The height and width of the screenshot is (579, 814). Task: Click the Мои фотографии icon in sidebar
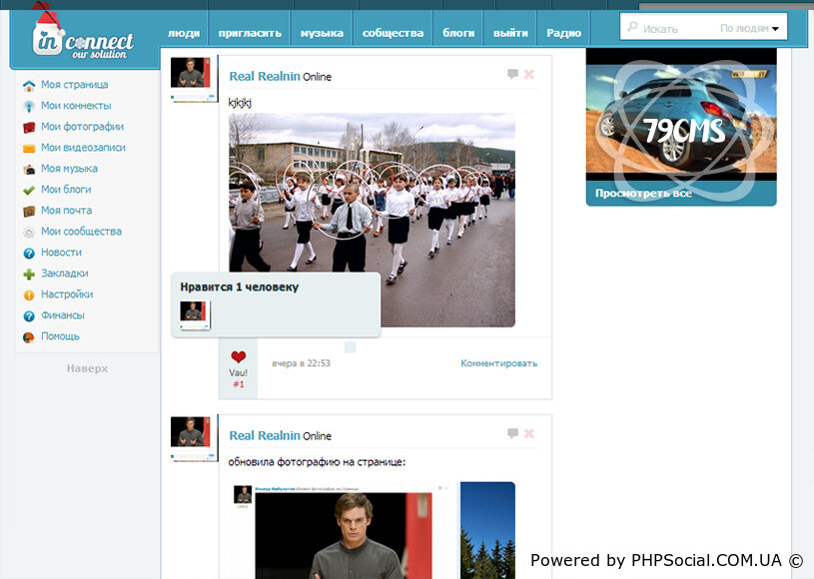(x=29, y=127)
